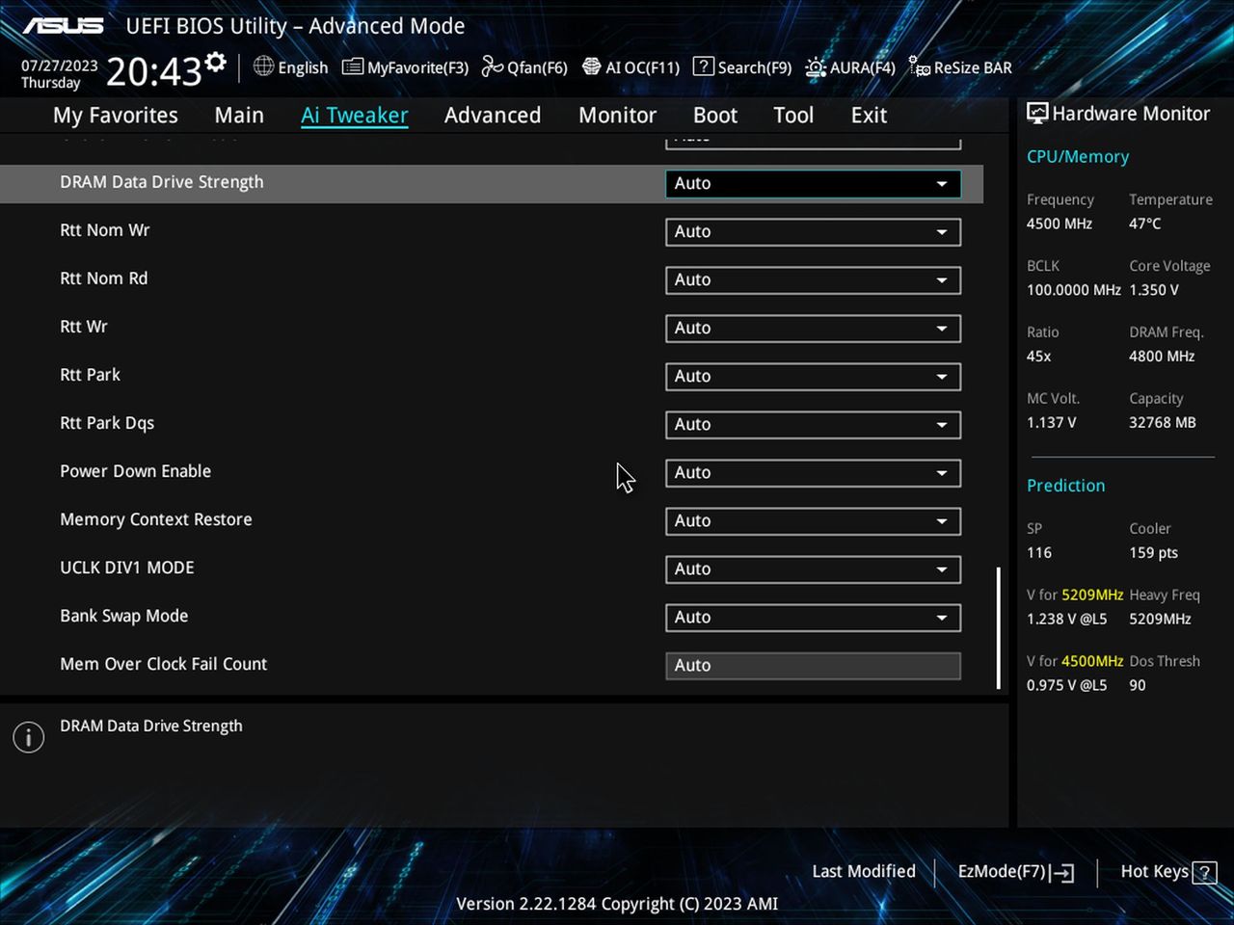The image size is (1234, 925).
Task: Click the info icon in help area
Action: click(x=29, y=738)
